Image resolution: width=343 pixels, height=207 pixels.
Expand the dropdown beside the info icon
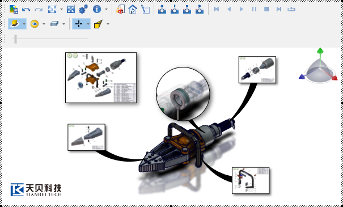click(x=107, y=10)
